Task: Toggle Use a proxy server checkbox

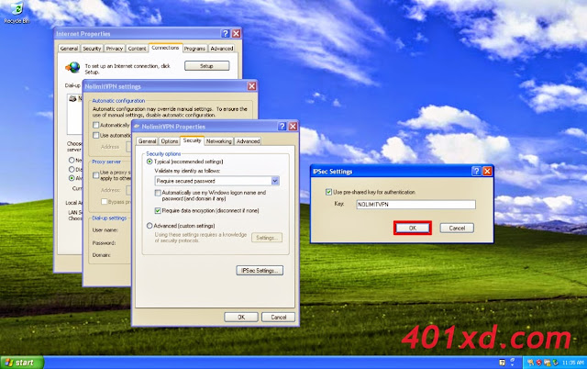Action: tap(95, 175)
